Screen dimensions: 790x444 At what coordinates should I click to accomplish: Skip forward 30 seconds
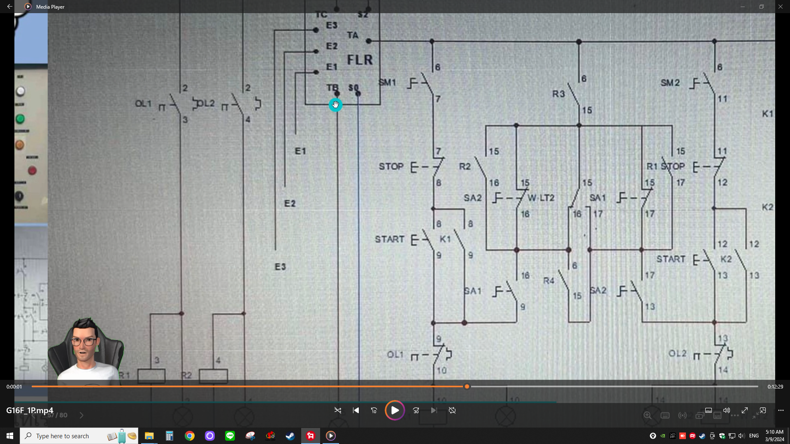[x=416, y=410]
